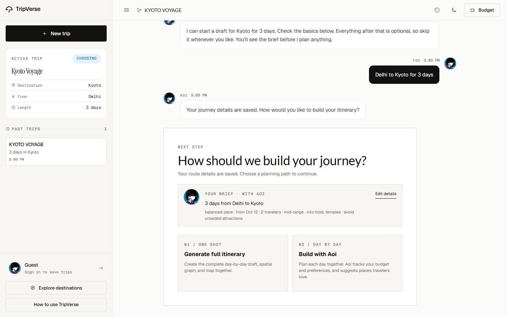This screenshot has width=507, height=317.
Task: Click the route icon beside KYOTO VOYAGE title
Action: pyautogui.click(x=139, y=10)
